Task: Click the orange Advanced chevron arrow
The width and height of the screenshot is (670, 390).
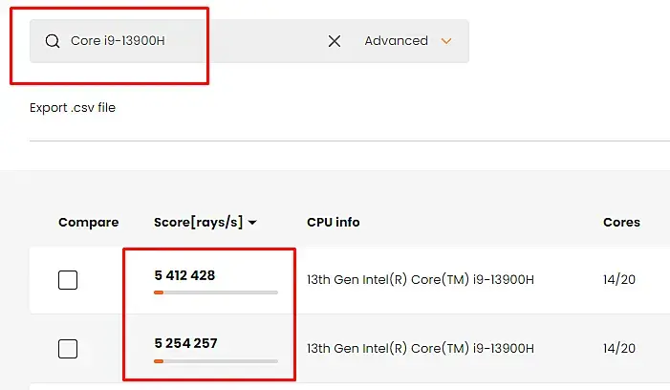Action: [446, 41]
